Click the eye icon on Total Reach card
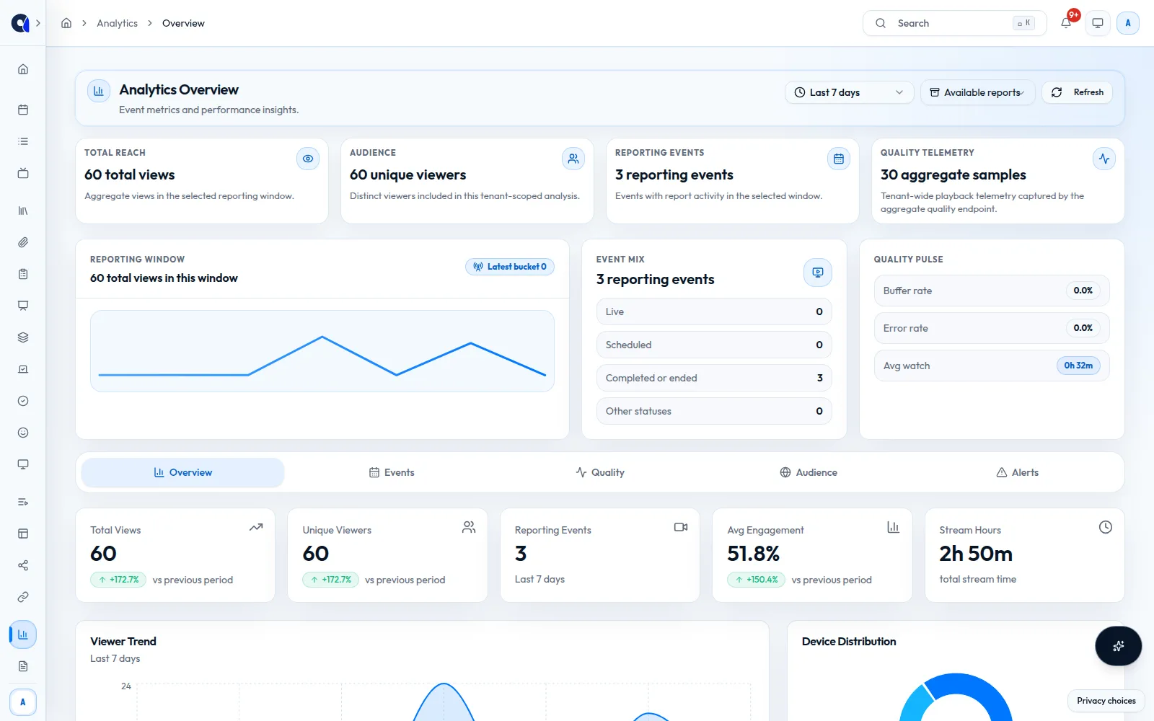 point(308,159)
